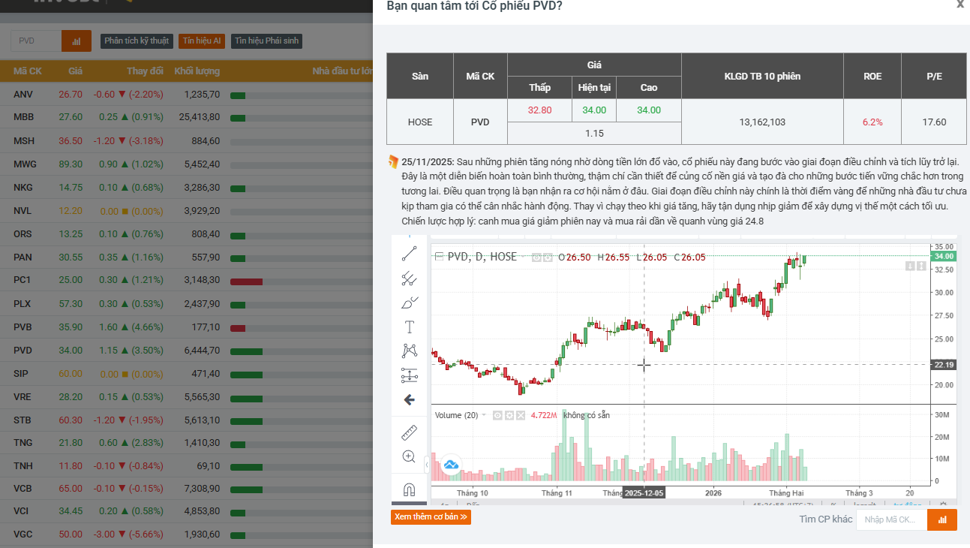The width and height of the screenshot is (970, 548).
Task: Click the orange chart icon beside PVD search
Action: click(77, 41)
